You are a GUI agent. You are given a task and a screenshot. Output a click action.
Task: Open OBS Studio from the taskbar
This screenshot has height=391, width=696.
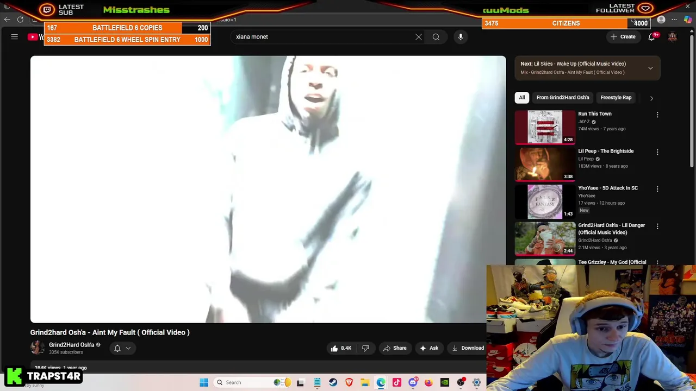[x=461, y=382]
